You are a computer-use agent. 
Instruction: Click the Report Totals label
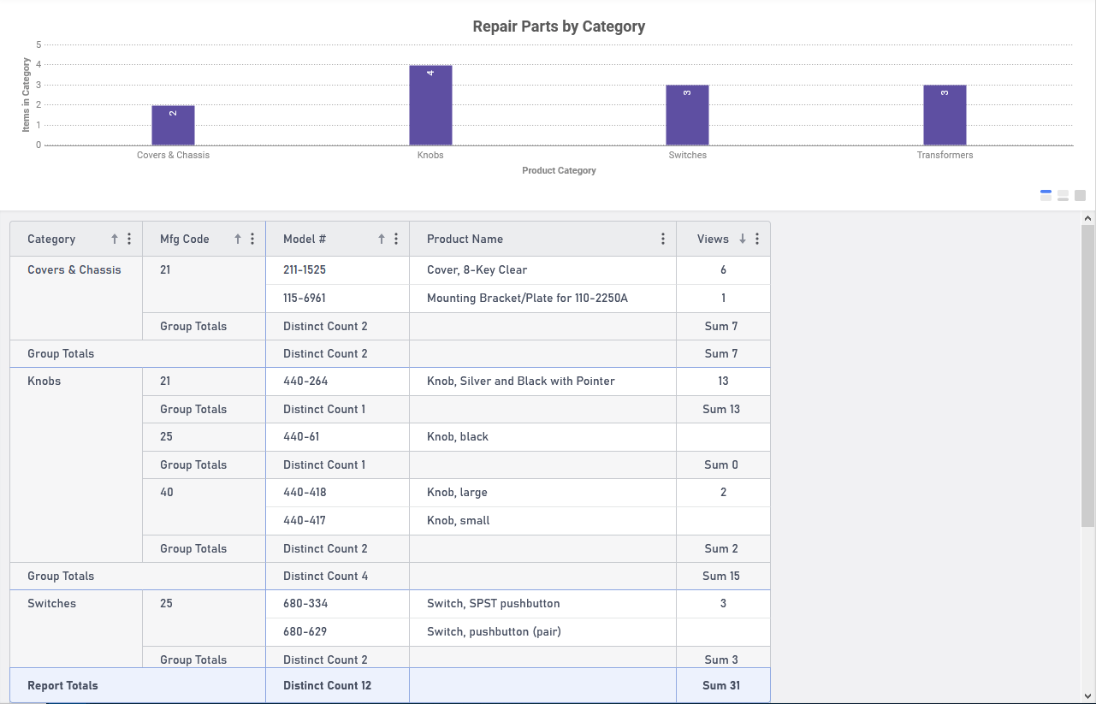point(62,685)
